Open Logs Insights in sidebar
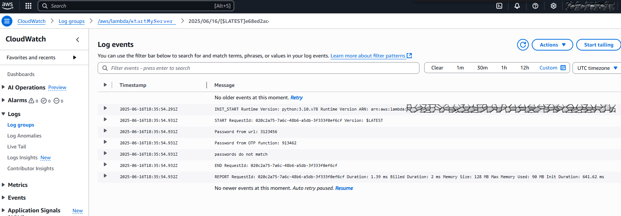621x216 pixels. point(22,157)
